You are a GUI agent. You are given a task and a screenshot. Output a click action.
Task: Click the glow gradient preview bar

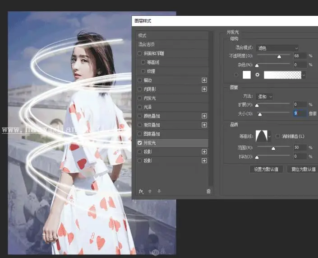point(282,75)
